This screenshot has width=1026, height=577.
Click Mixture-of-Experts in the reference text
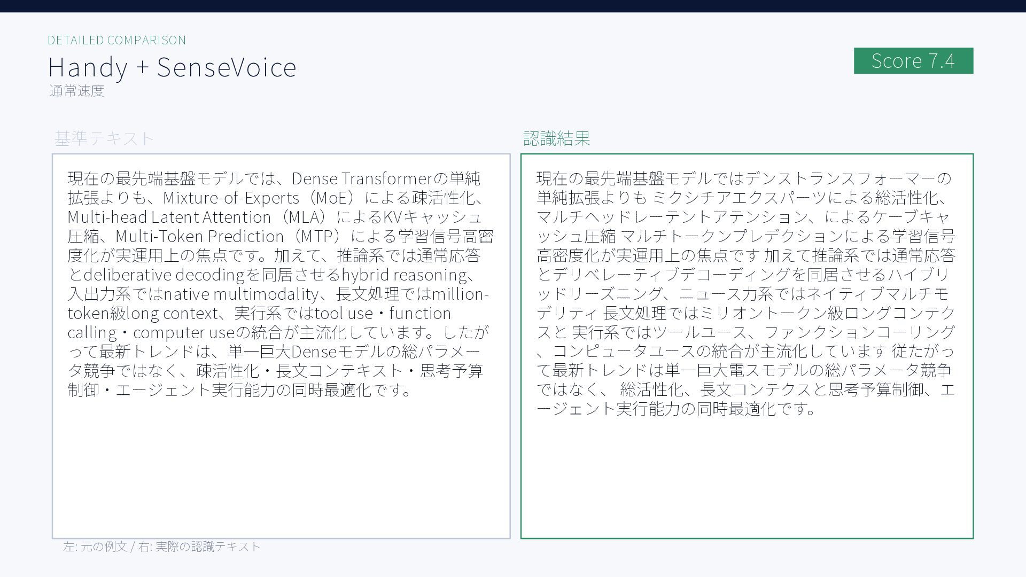click(231, 198)
